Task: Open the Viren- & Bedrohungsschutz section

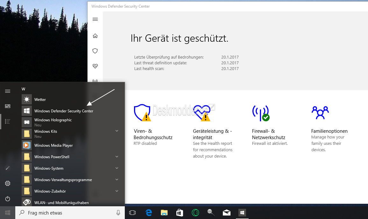Action: [153, 134]
